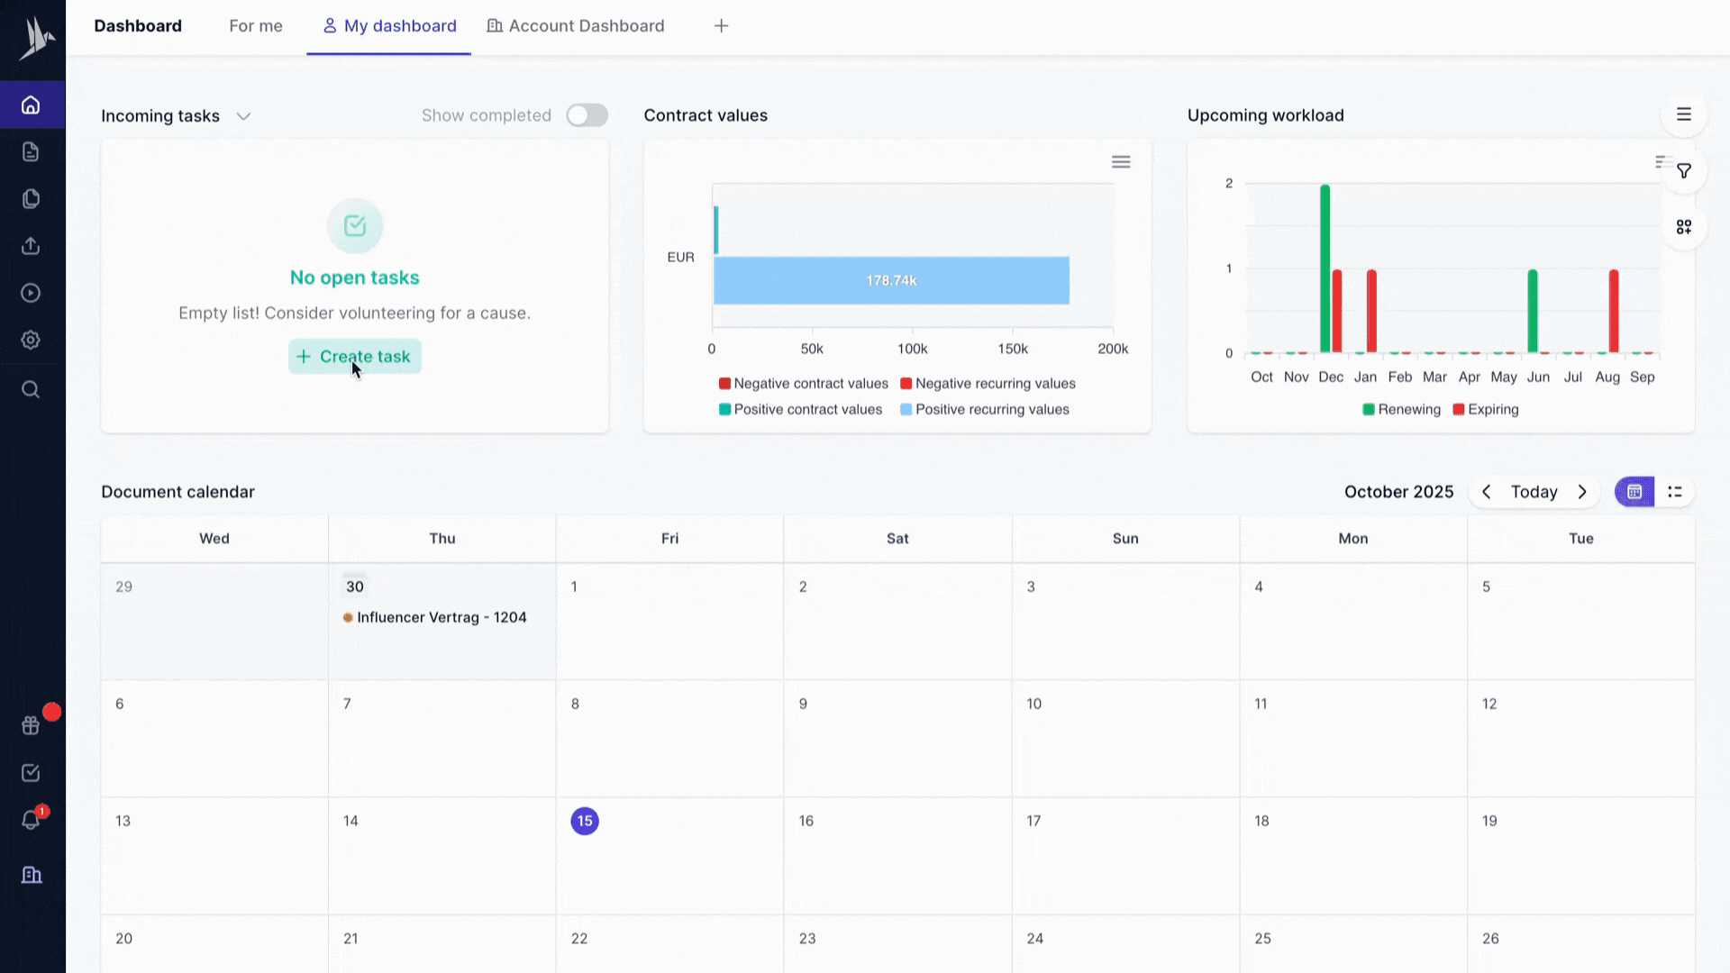
Task: Click the 178.74k blue bar in chart
Action: pos(891,280)
